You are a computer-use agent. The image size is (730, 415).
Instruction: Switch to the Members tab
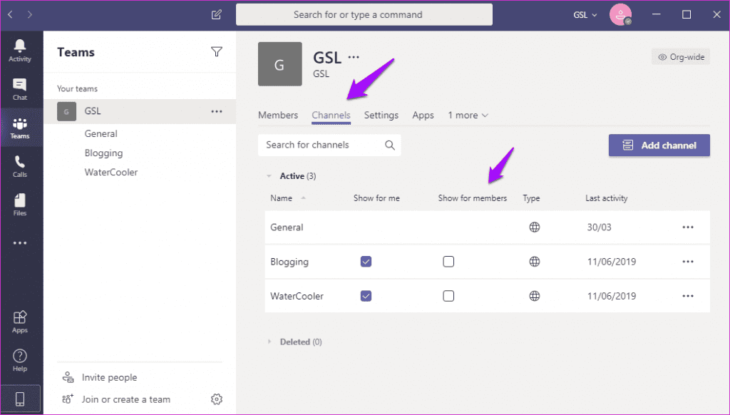(x=278, y=115)
